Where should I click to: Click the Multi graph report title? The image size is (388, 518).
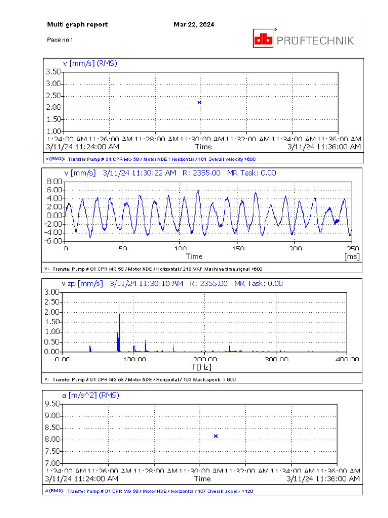77,24
